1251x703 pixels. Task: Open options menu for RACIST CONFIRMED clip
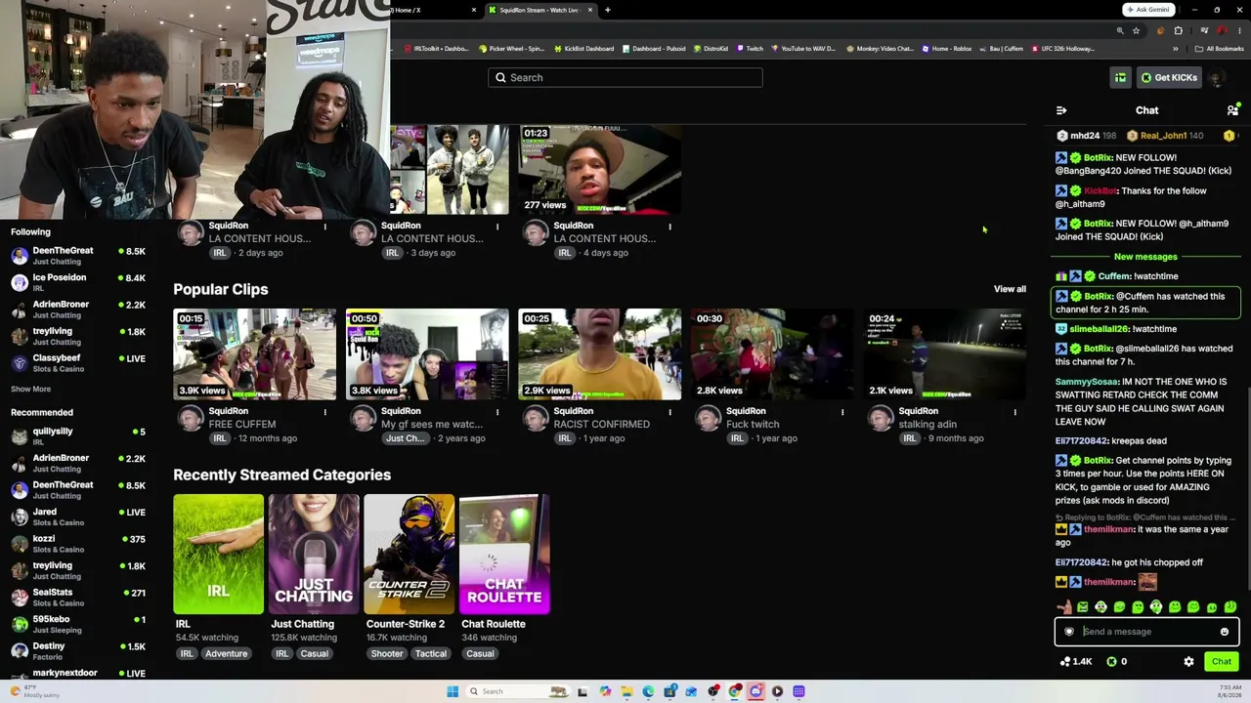pos(670,412)
